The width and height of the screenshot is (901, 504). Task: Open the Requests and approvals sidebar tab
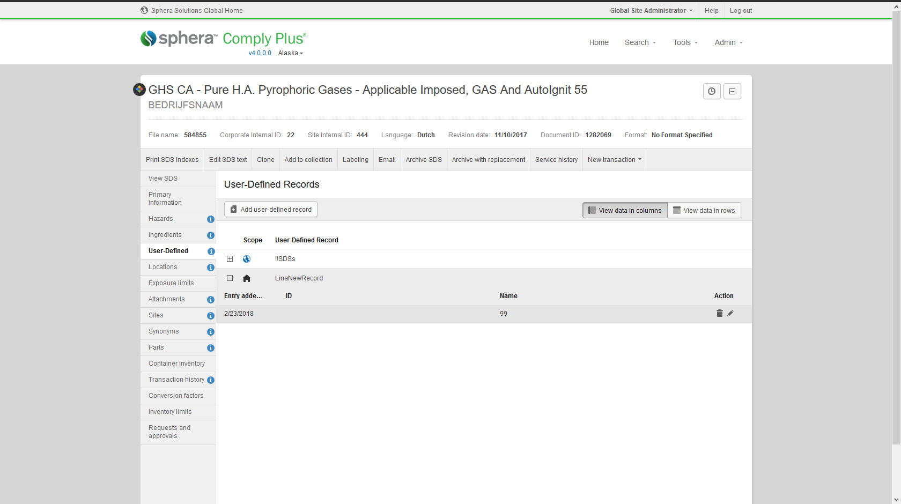[x=178, y=432]
